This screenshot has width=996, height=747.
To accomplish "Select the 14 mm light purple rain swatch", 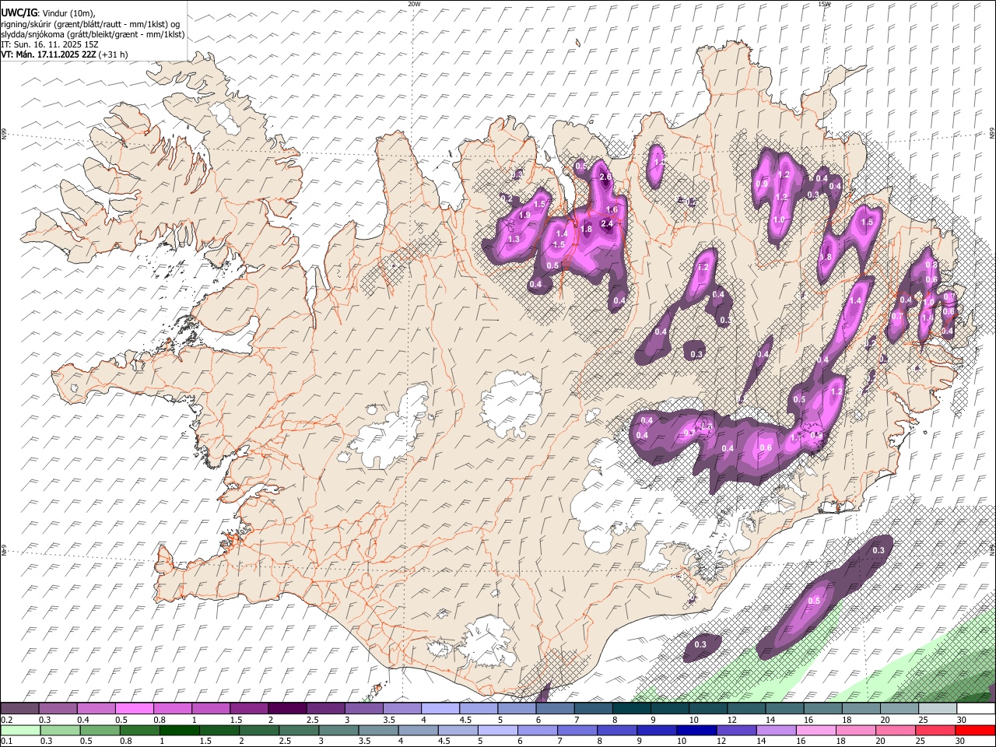I will click(775, 730).
